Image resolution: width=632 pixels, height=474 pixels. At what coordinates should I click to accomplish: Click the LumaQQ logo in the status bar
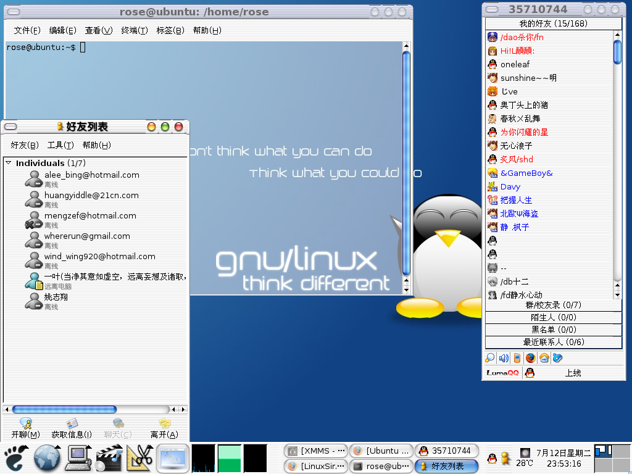click(x=502, y=373)
